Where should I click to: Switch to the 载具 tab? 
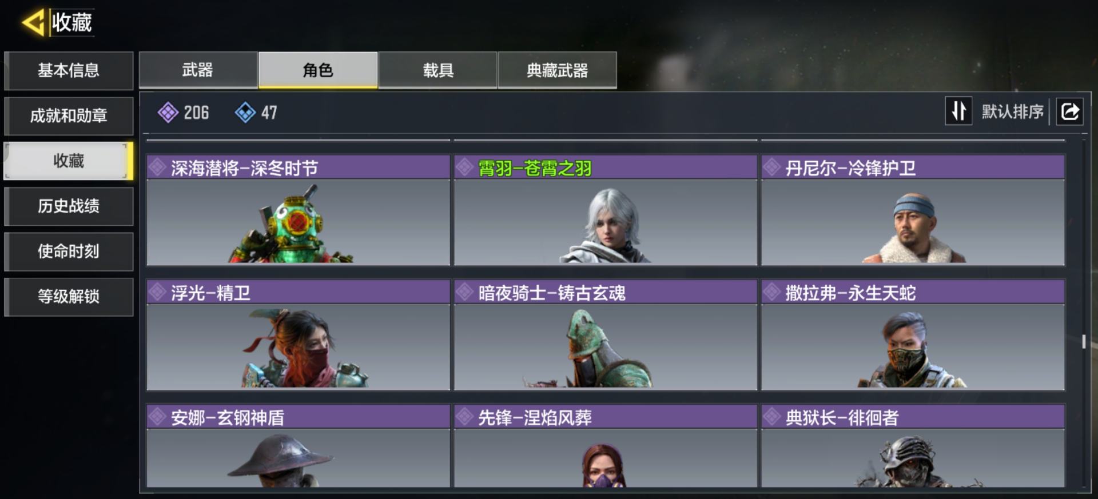point(437,70)
